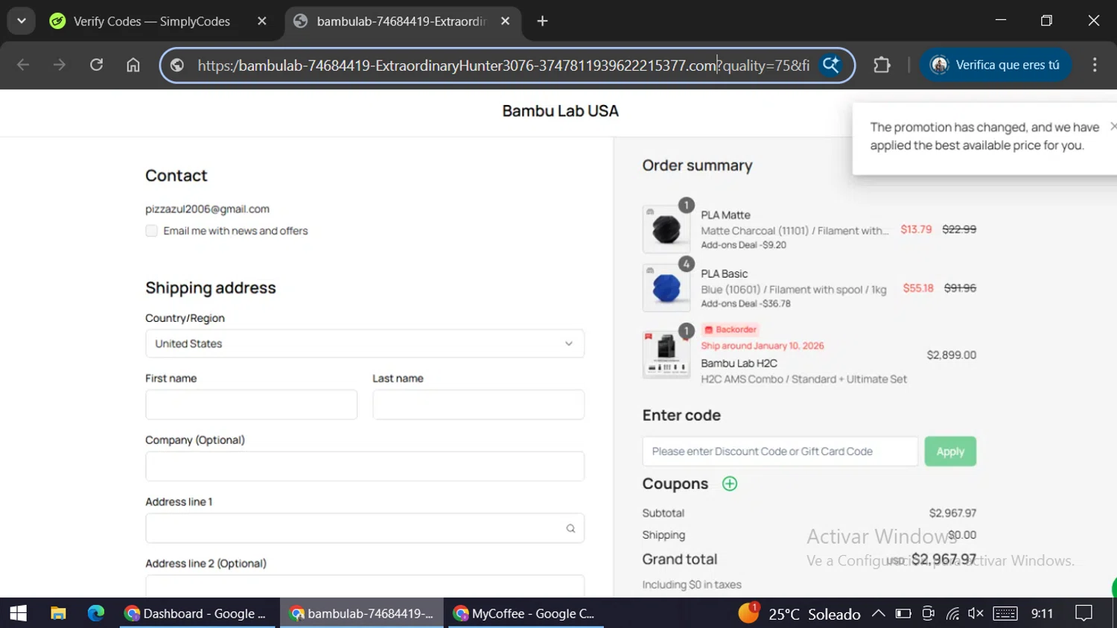
Task: Click the pizzazul2006@gmail.com contact email
Action: [x=207, y=209]
